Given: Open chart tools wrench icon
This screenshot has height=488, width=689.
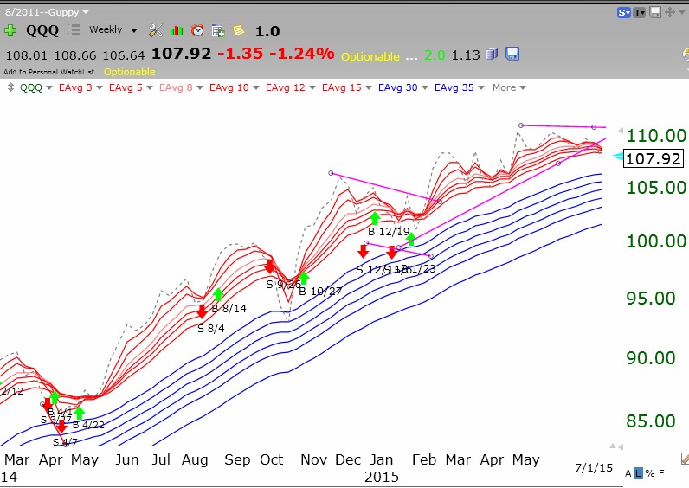Looking at the screenshot, I should pyautogui.click(x=156, y=30).
